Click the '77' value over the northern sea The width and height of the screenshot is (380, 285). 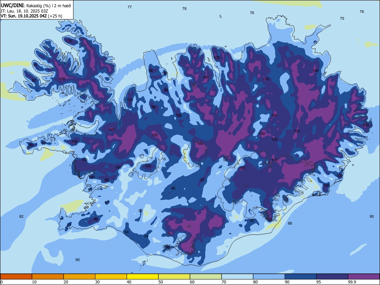coord(130,7)
